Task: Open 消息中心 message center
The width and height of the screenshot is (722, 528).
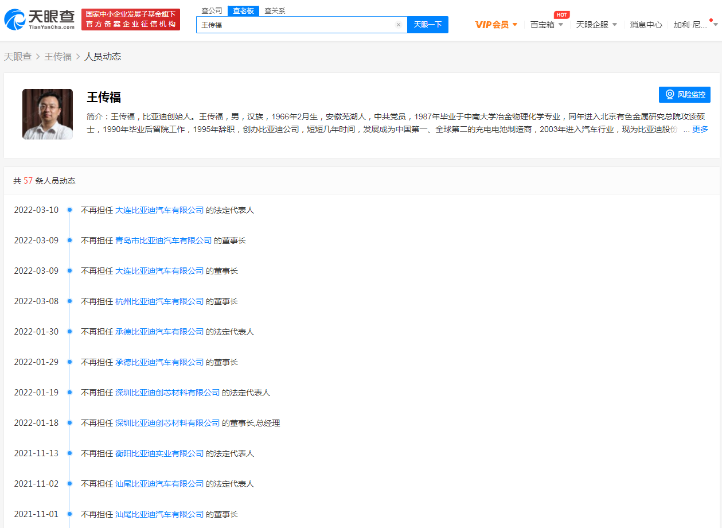Action: coord(646,25)
